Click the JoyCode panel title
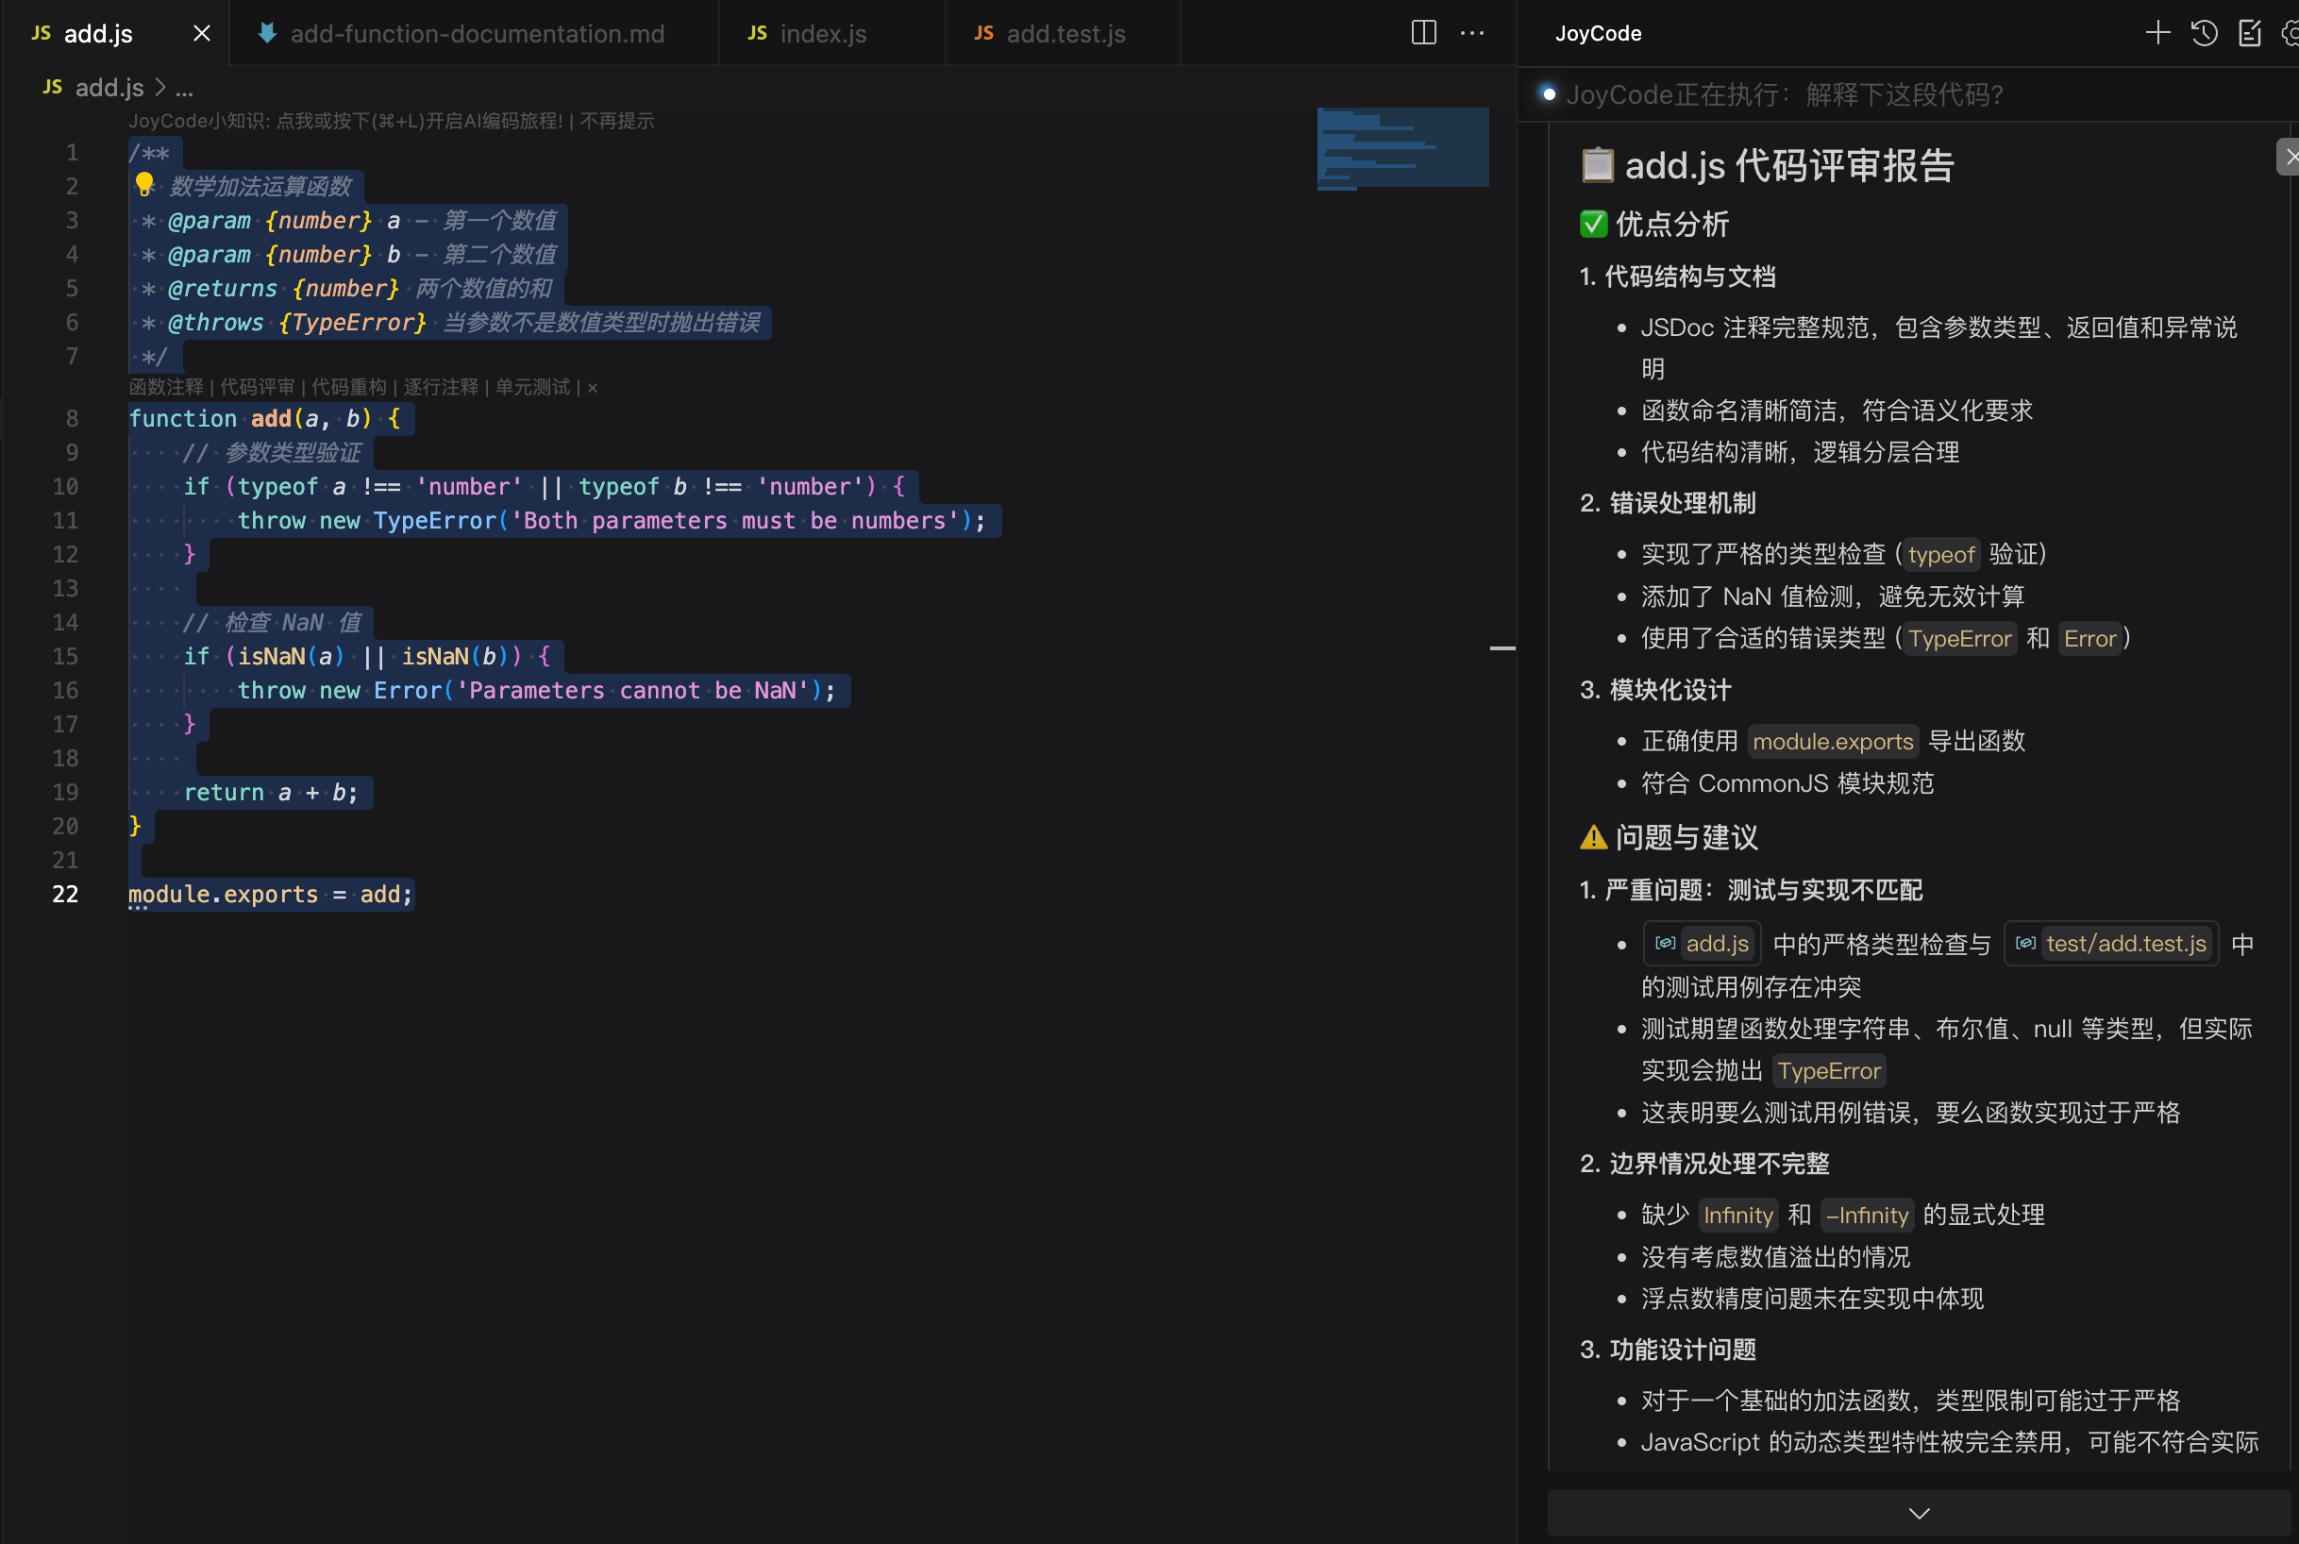Image resolution: width=2299 pixels, height=1544 pixels. 1598,33
